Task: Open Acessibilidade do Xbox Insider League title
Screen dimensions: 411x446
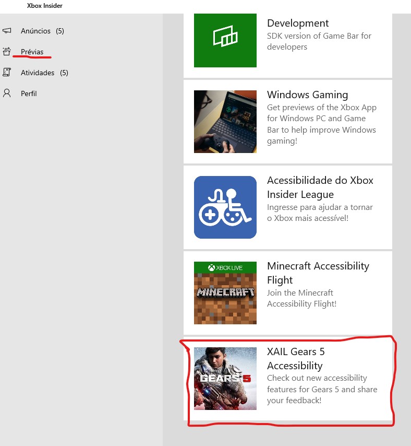Action: coord(320,187)
